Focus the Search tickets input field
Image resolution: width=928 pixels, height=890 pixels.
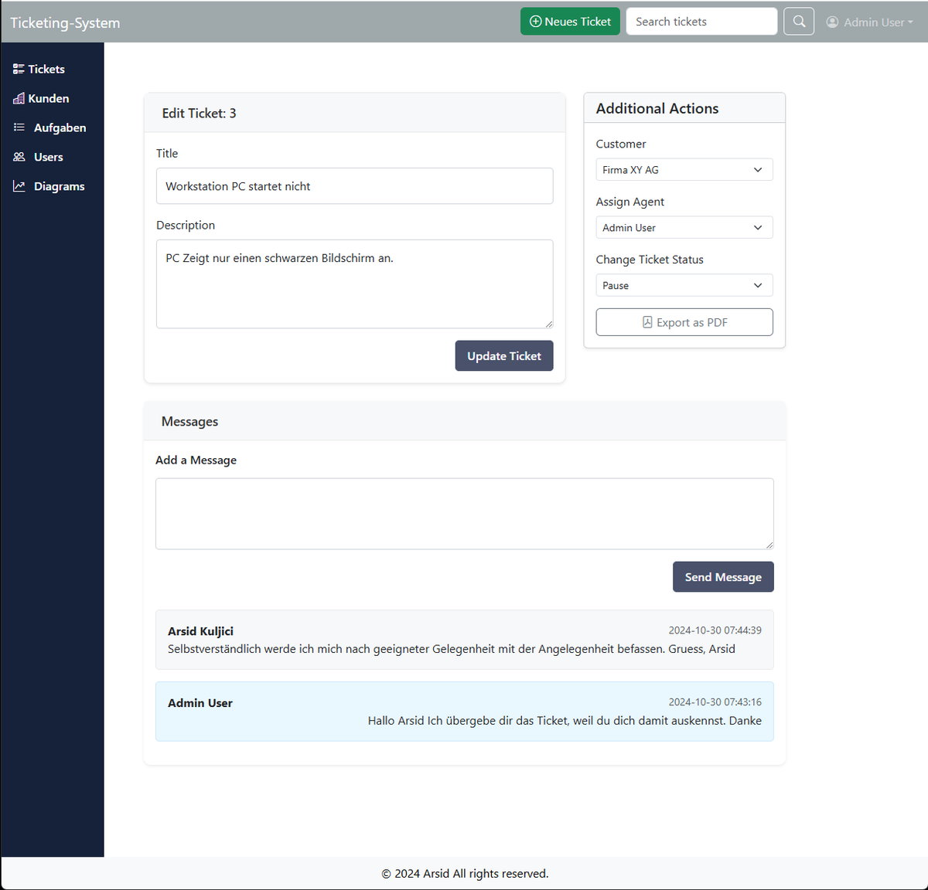click(x=701, y=22)
